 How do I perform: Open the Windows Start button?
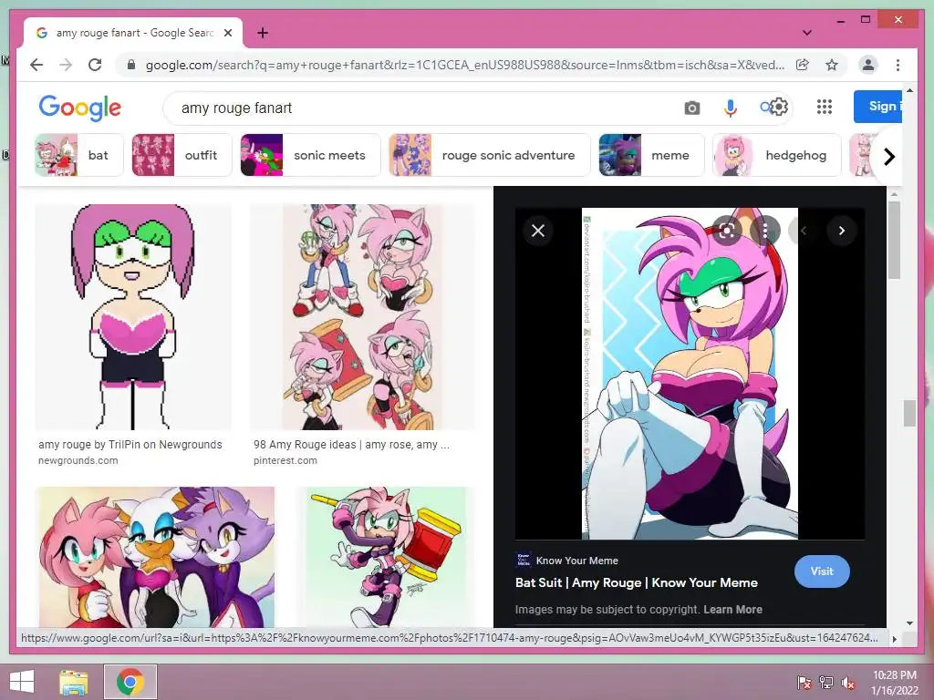pos(22,682)
